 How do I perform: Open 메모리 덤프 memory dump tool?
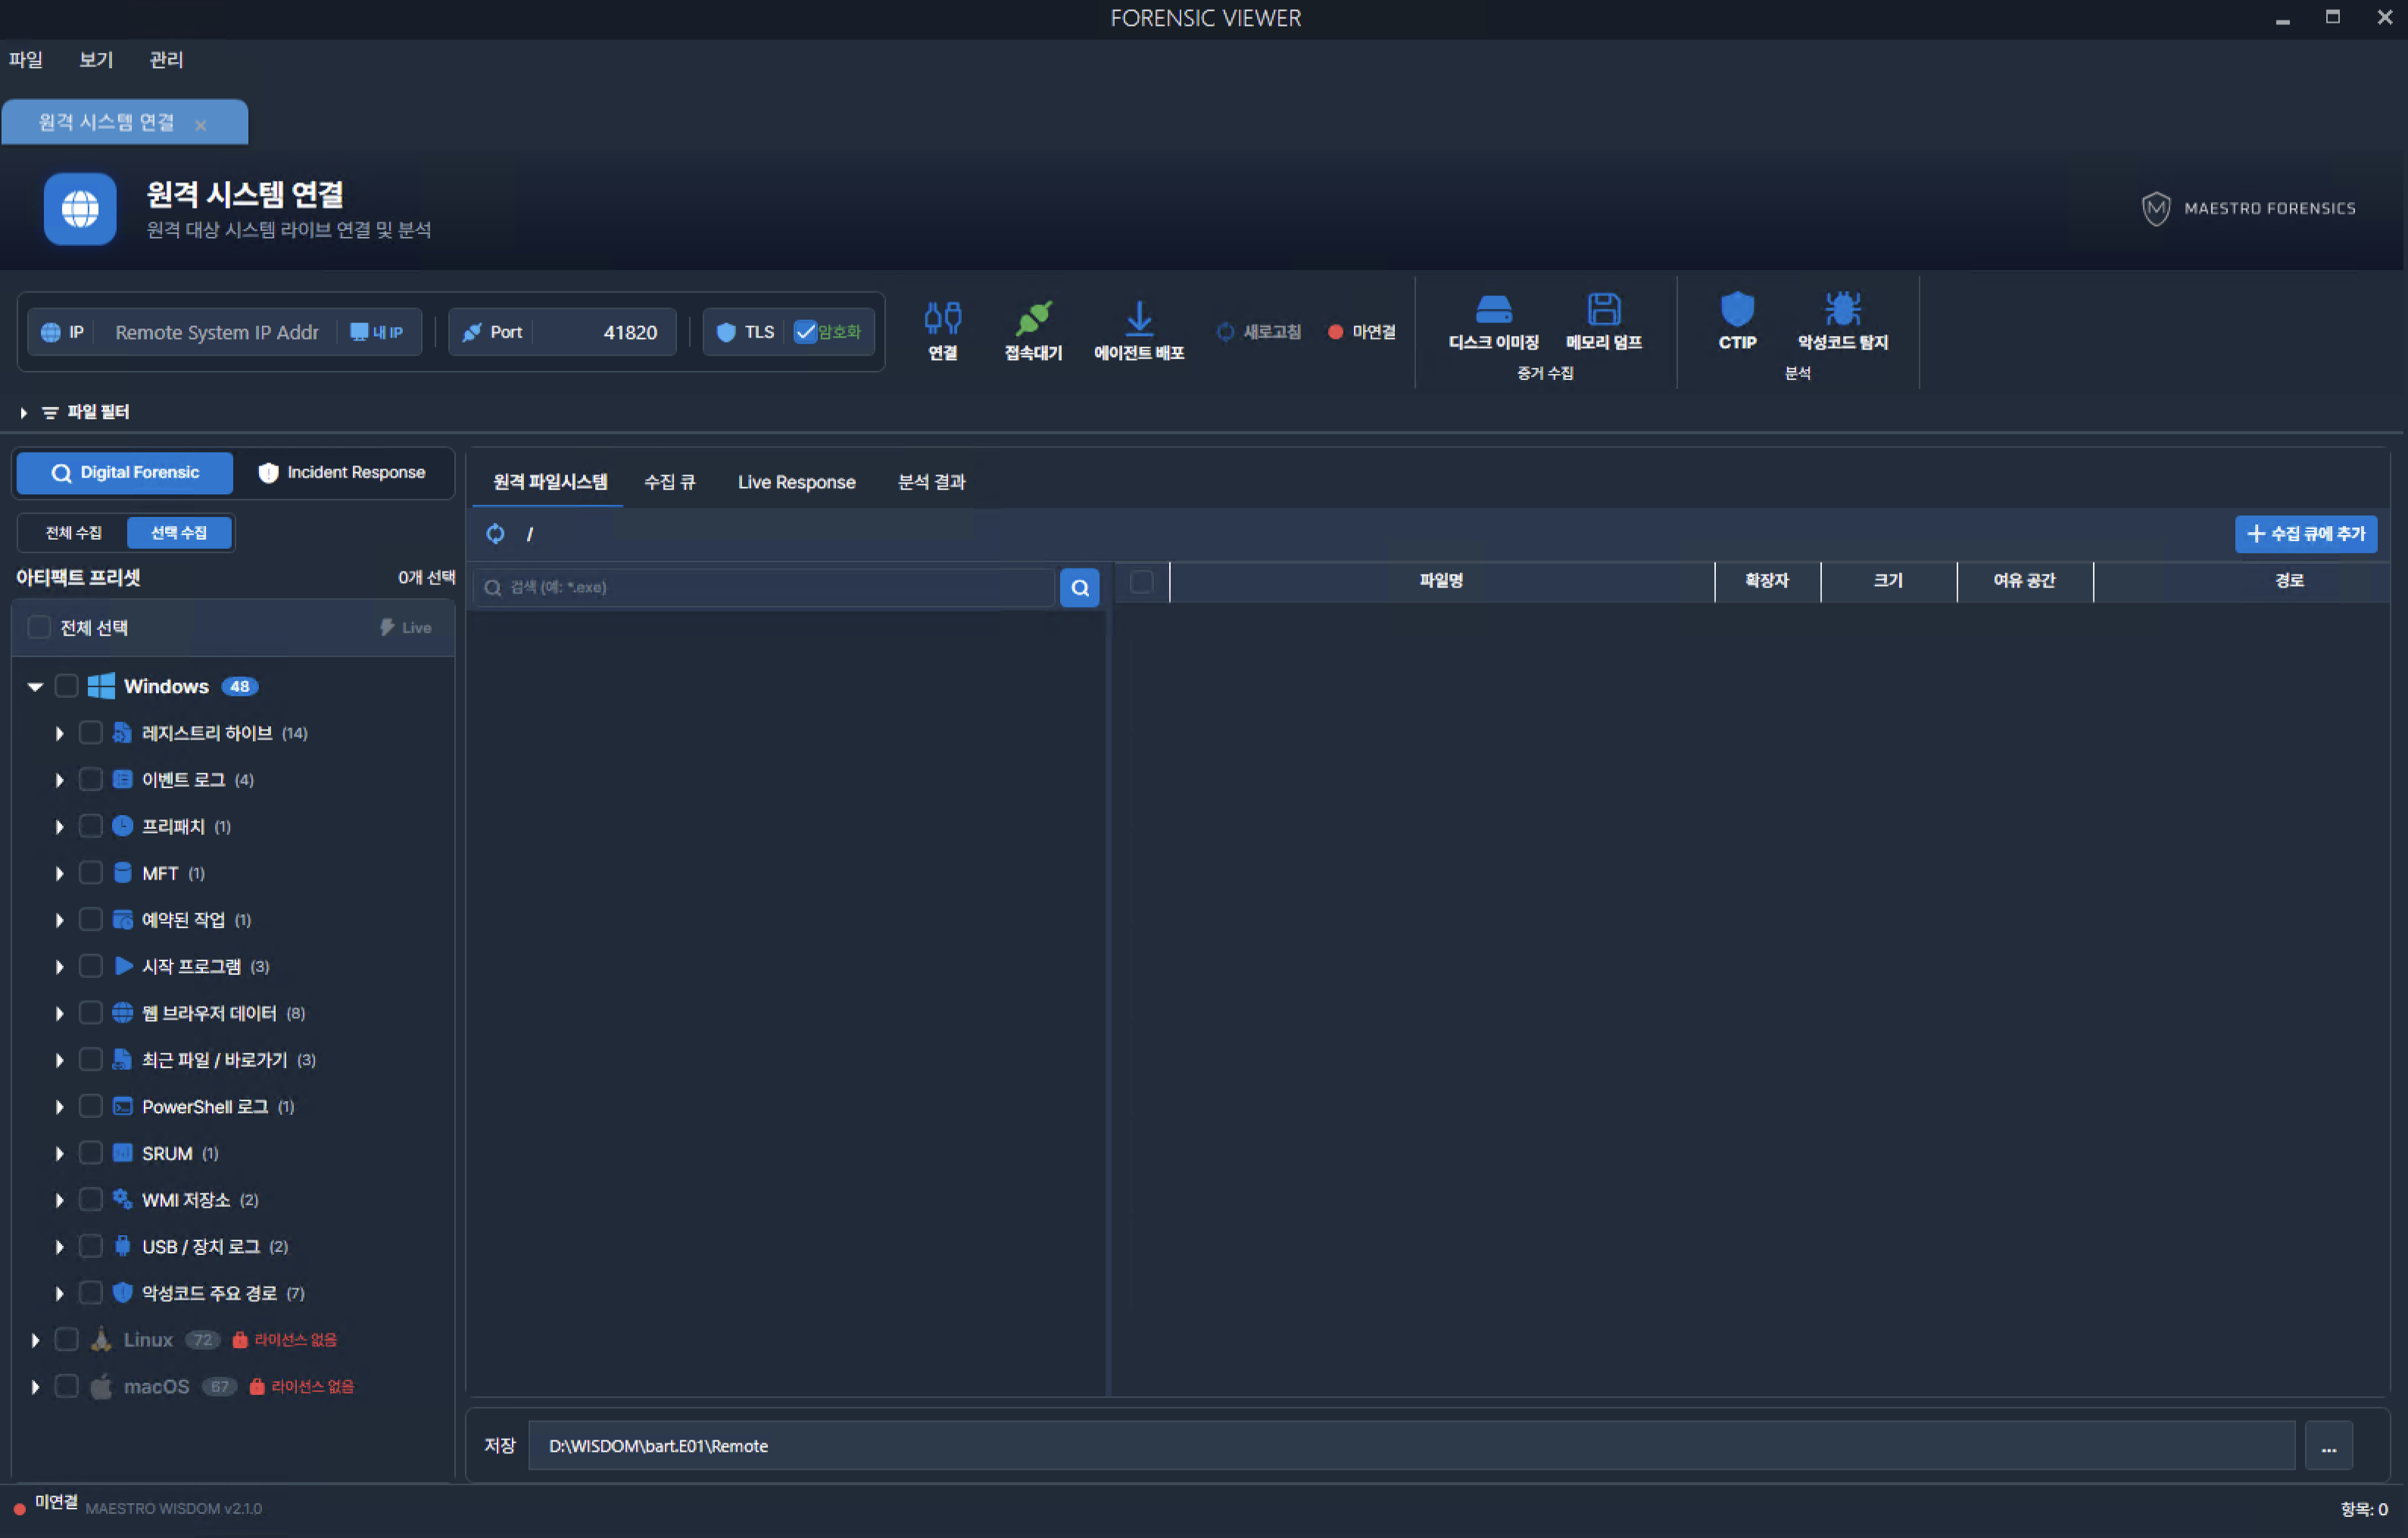click(x=1603, y=309)
